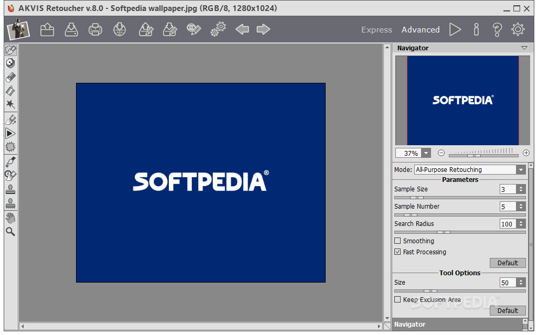
Task: Enable Keep Exclusion Area checkbox
Action: pyautogui.click(x=397, y=299)
